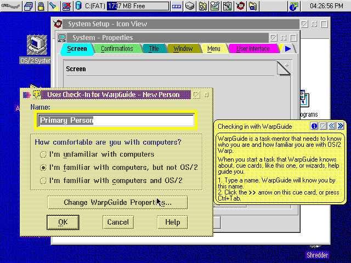Open the Window List icon in WarpCenter
The height and width of the screenshot is (263, 351).
point(29,6)
